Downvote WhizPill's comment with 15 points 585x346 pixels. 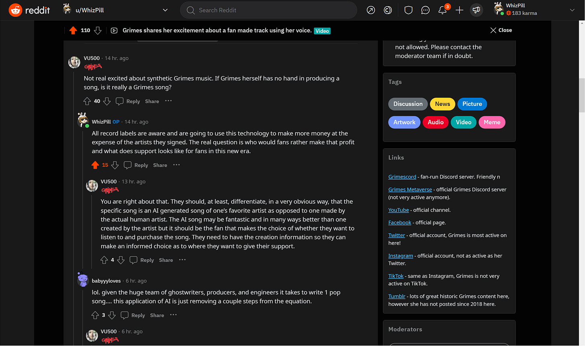pyautogui.click(x=115, y=165)
